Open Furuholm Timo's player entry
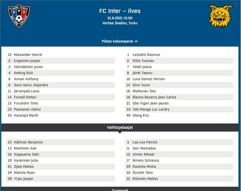Image resolution: width=241 pixels, height=191 pixels. pos(26,103)
